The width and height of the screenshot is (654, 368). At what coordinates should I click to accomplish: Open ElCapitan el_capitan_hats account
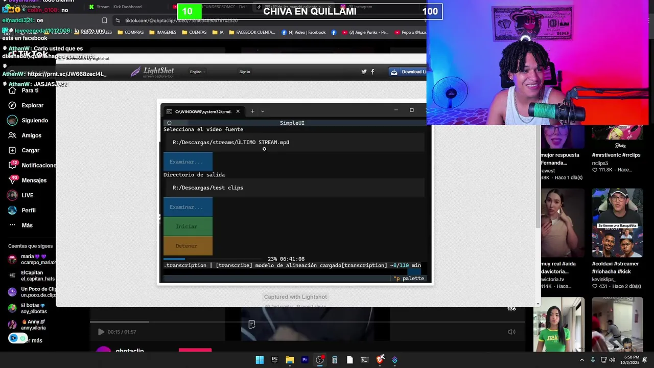[31, 275]
